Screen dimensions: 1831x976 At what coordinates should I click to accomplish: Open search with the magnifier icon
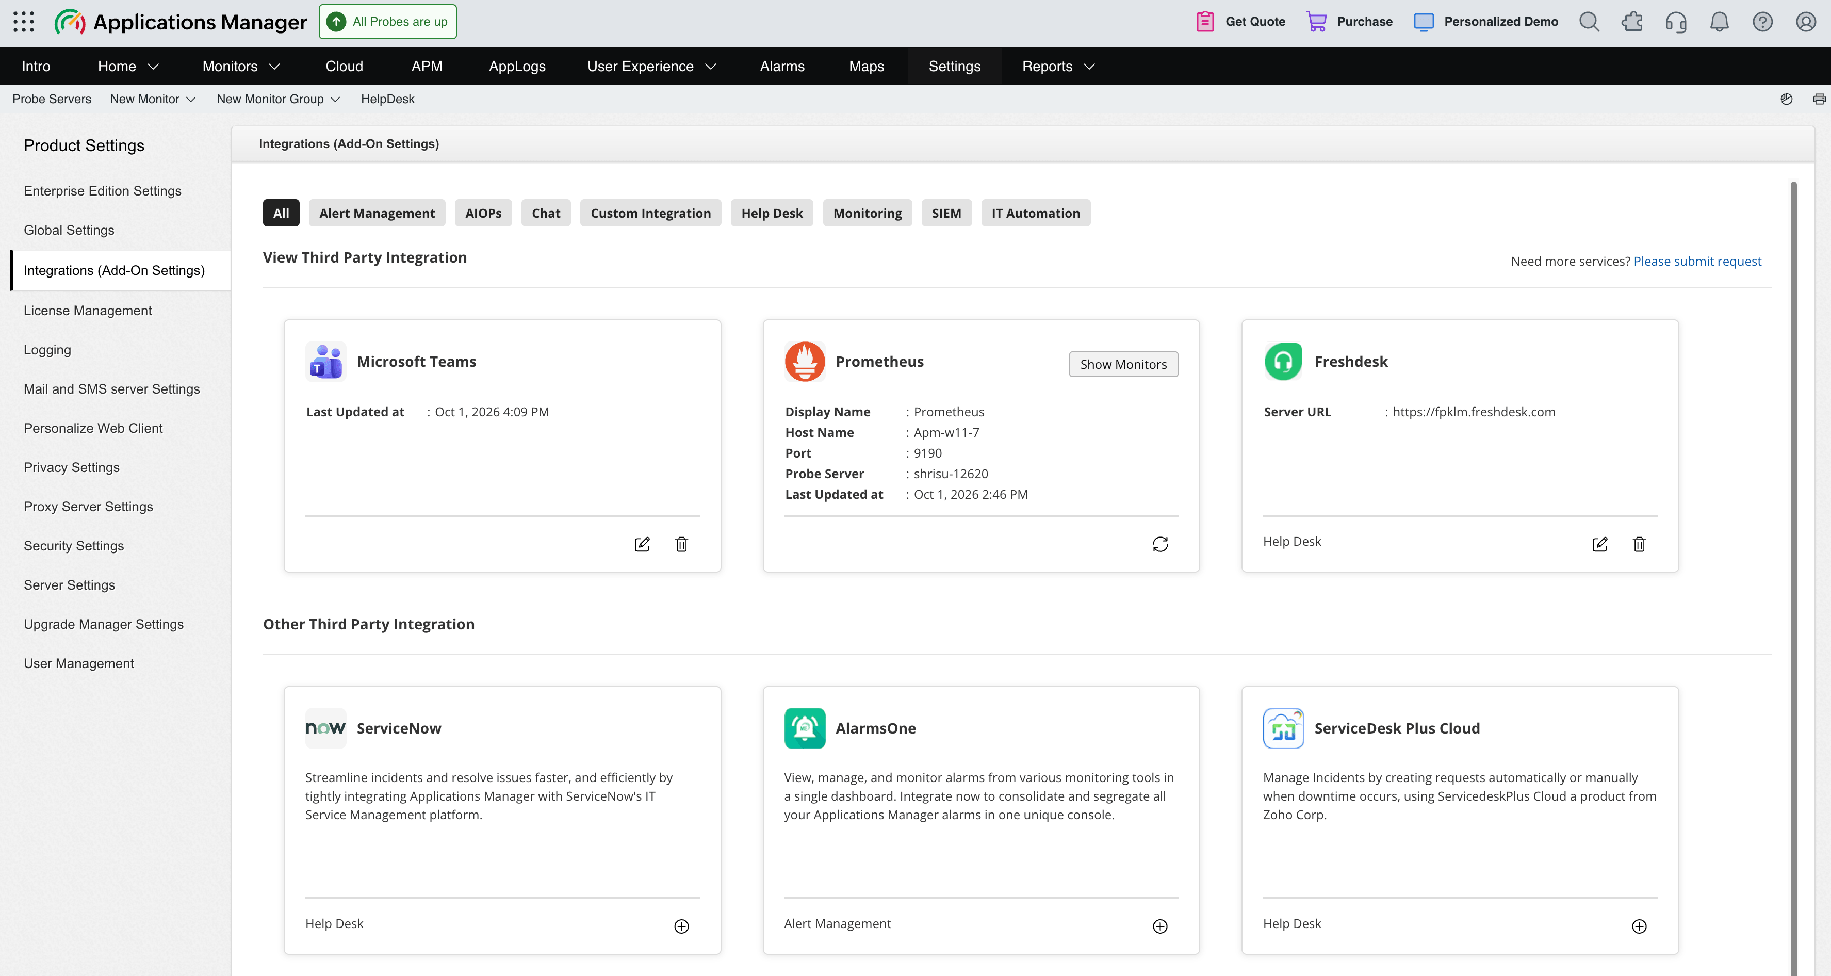click(x=1589, y=21)
